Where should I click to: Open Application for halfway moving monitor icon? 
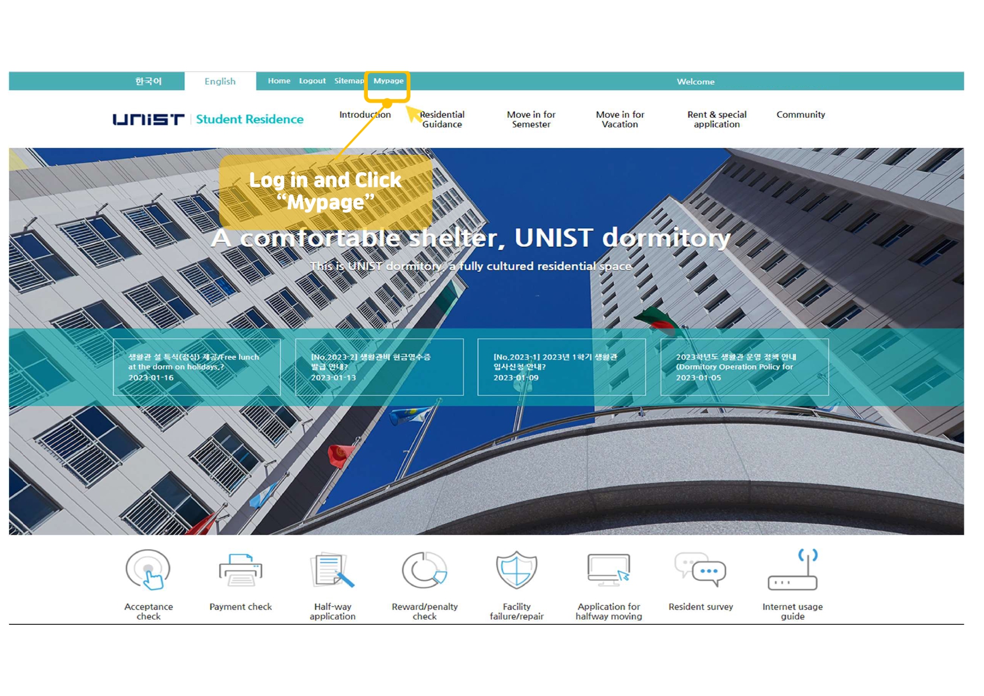[608, 570]
